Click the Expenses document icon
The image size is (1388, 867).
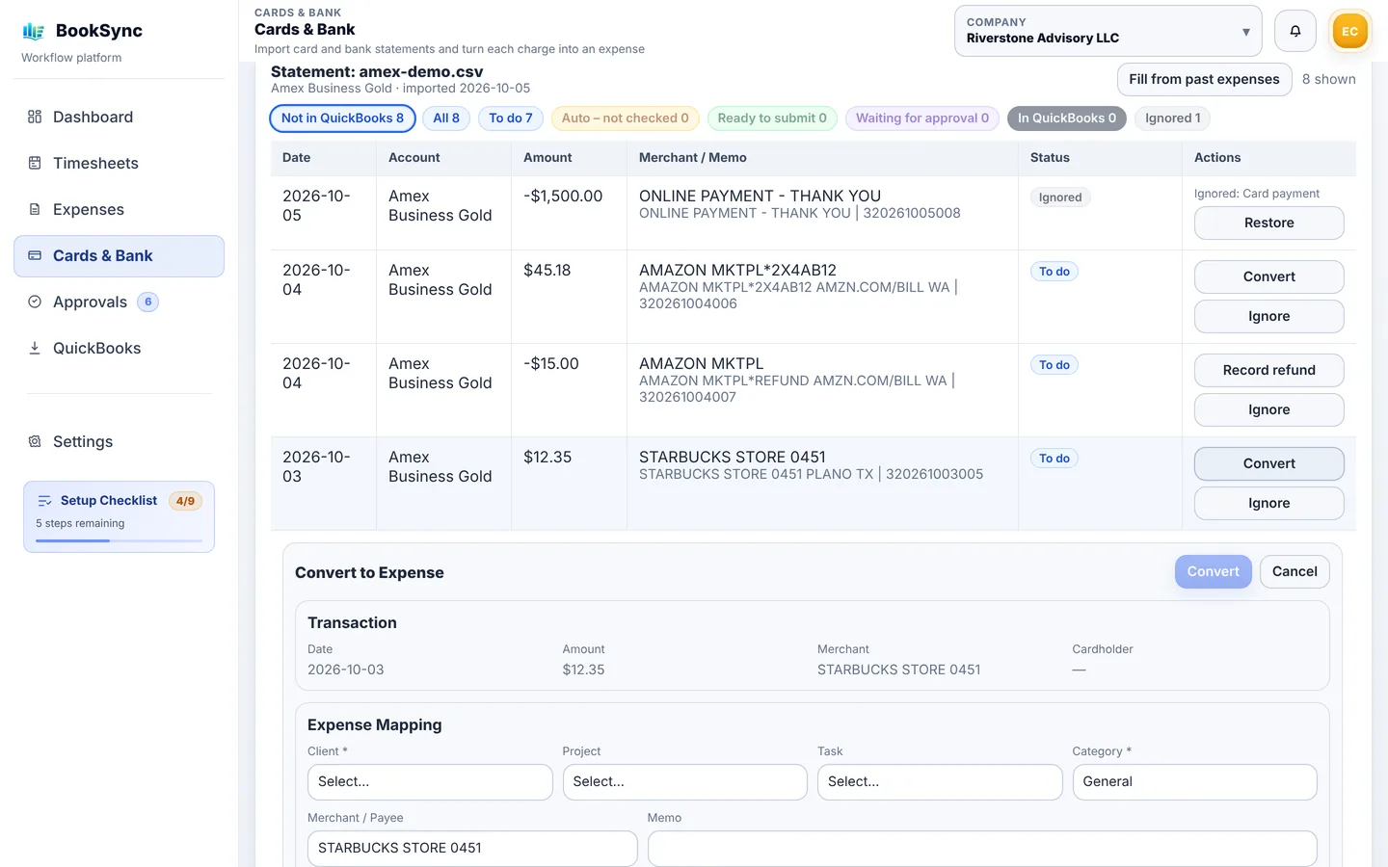[x=35, y=209]
